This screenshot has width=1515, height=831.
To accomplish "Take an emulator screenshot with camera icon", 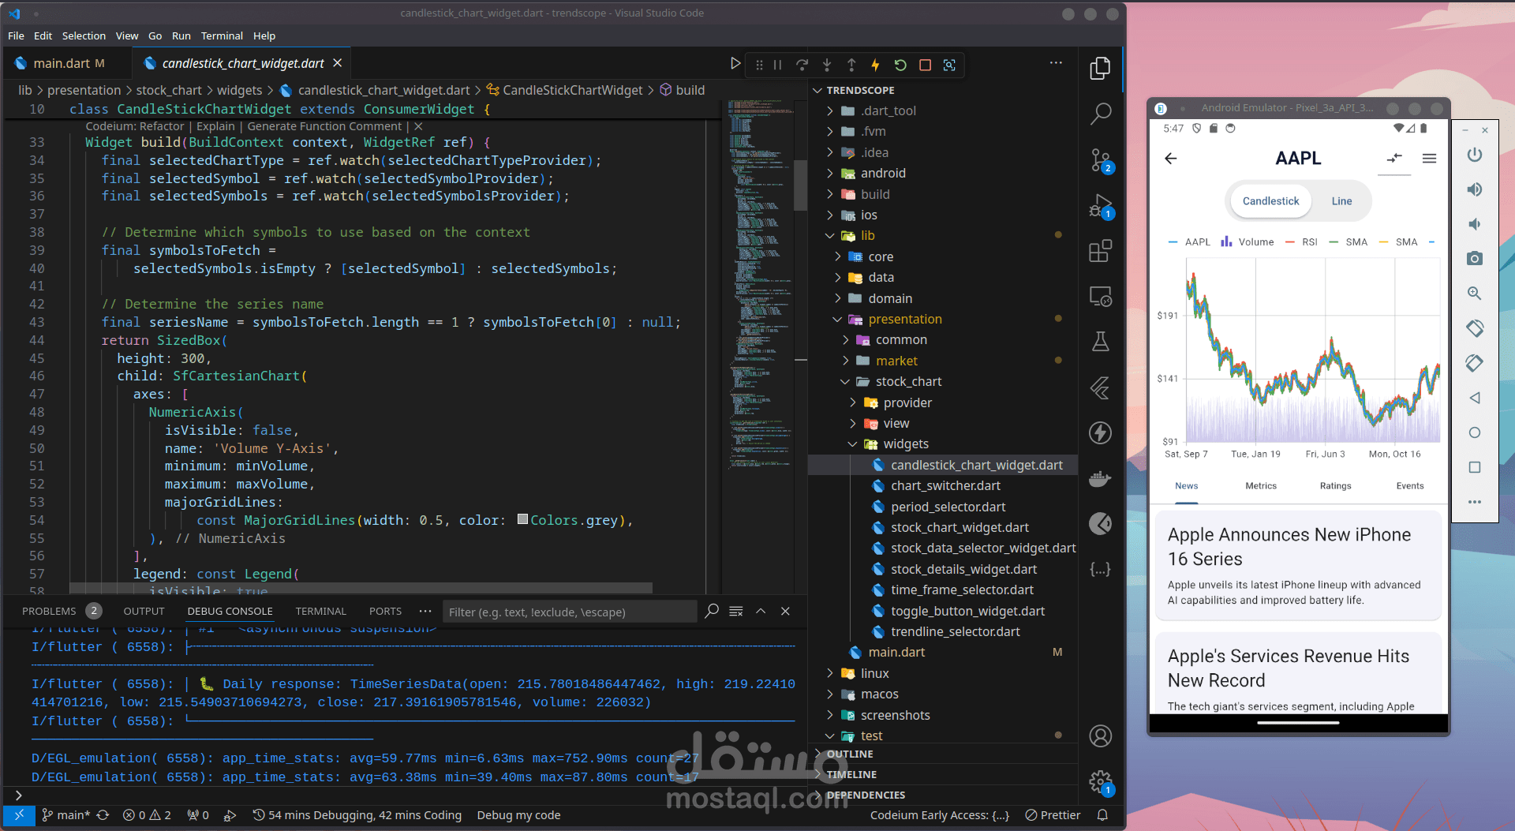I will [x=1474, y=259].
